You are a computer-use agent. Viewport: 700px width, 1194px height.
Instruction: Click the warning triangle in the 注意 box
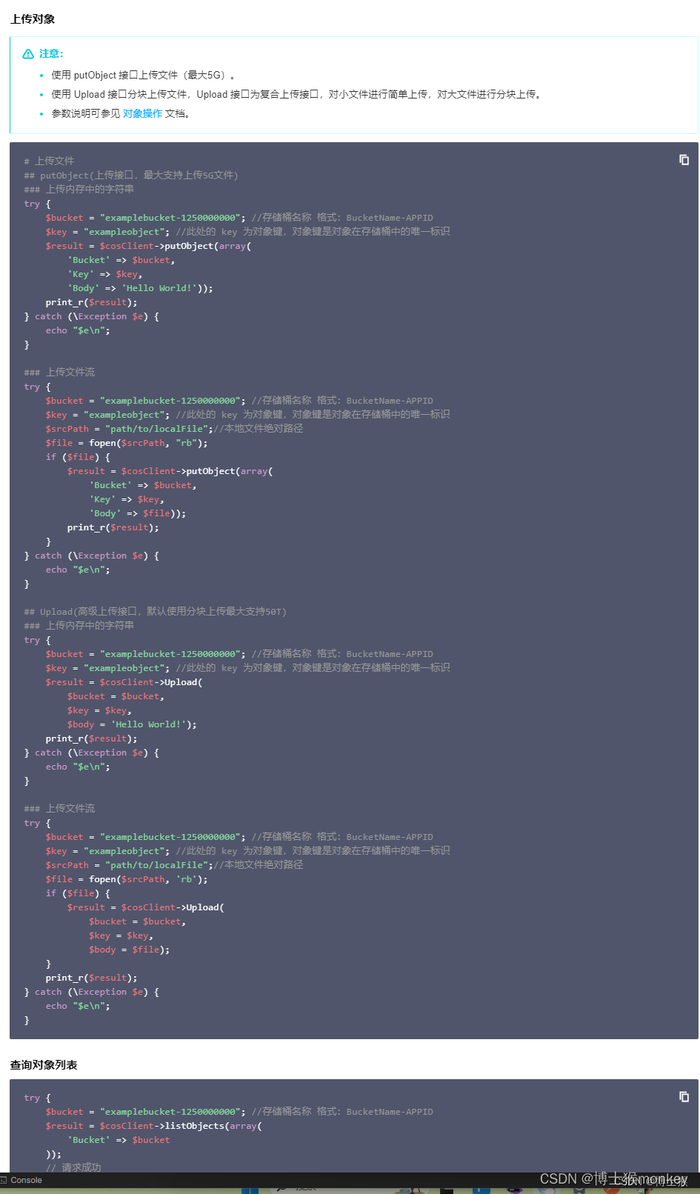[x=29, y=53]
